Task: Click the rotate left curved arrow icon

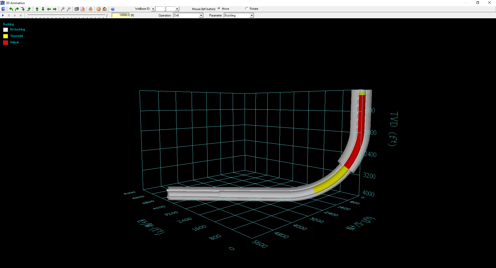Action: coord(11,9)
